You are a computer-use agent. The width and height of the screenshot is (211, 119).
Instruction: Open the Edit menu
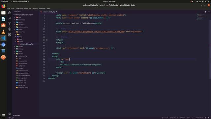(x=13, y=9)
